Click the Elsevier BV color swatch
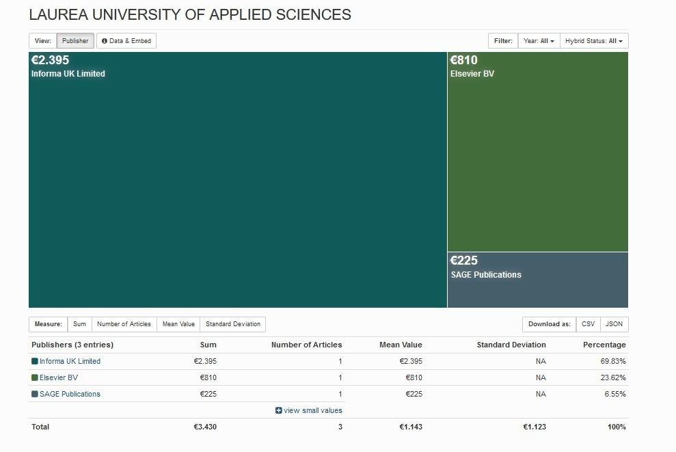This screenshot has width=676, height=452. point(34,378)
